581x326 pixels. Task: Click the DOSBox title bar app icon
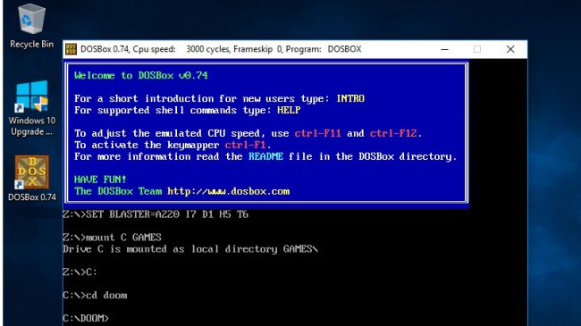point(71,49)
